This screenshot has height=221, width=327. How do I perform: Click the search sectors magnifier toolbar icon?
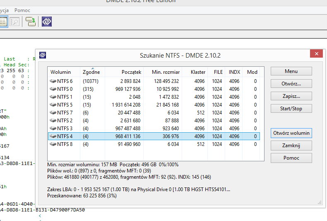coord(14,22)
